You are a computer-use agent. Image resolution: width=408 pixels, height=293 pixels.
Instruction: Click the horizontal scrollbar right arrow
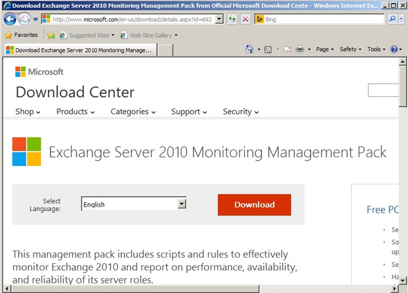tap(395, 288)
